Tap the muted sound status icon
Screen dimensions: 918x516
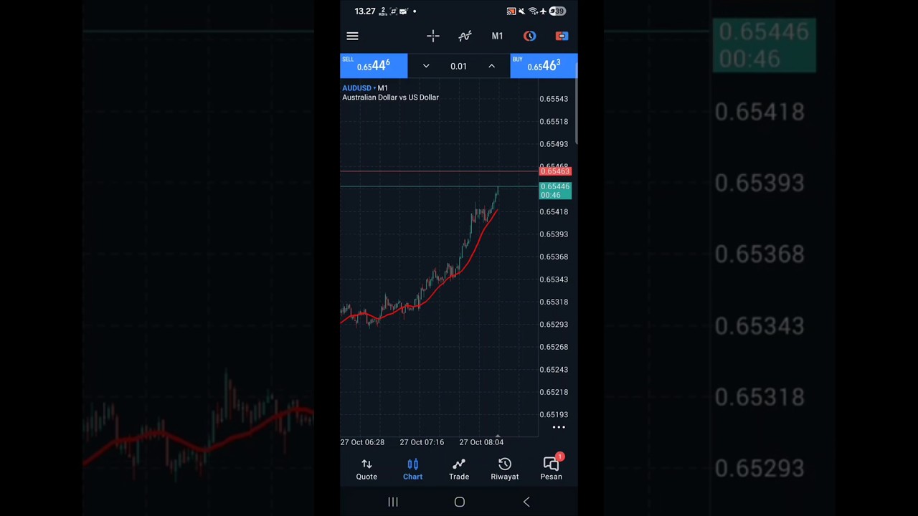521,11
